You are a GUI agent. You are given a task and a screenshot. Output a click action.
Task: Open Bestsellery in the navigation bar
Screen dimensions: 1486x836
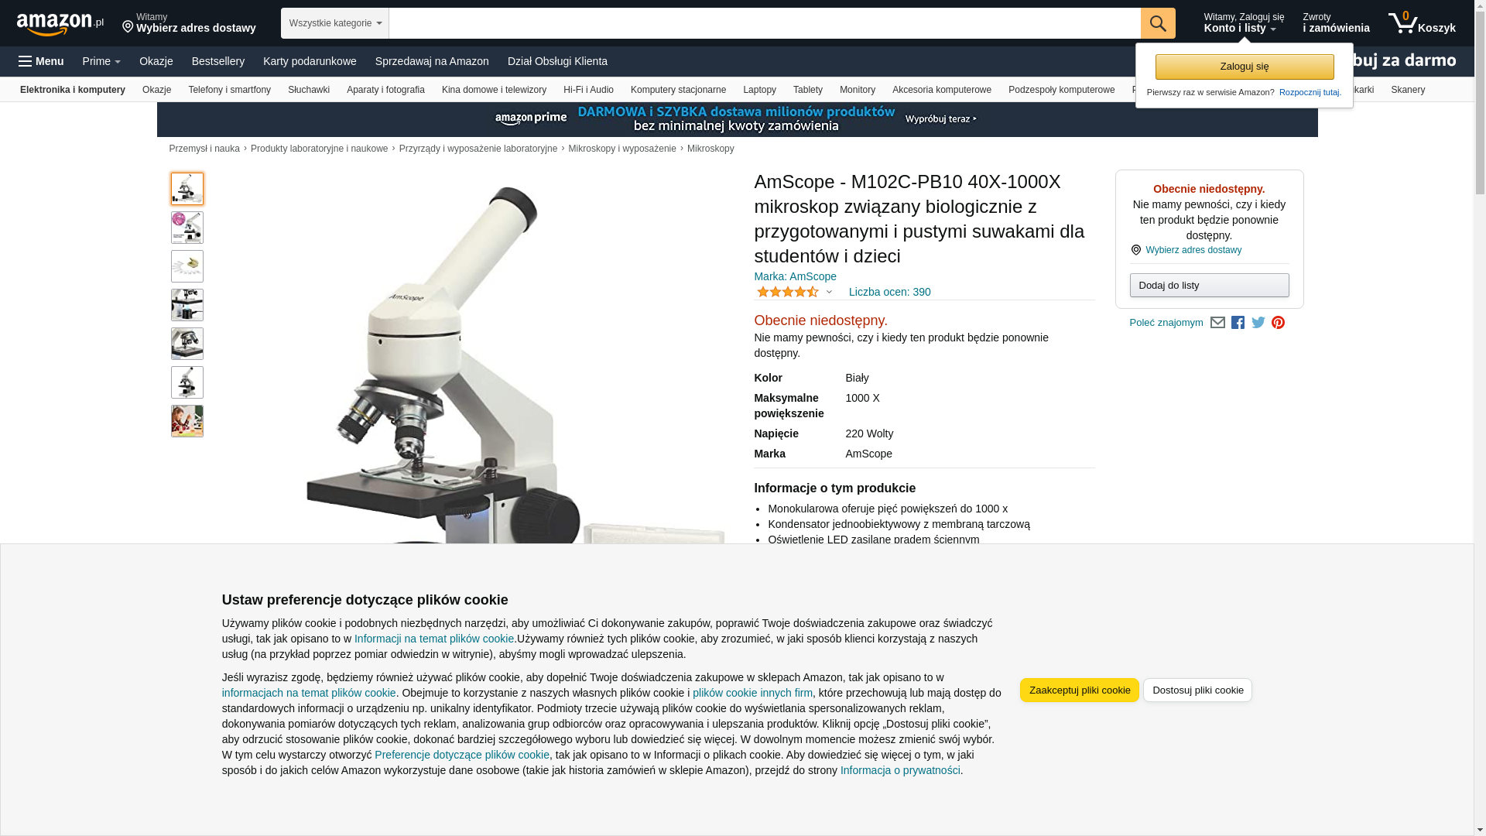tap(217, 61)
